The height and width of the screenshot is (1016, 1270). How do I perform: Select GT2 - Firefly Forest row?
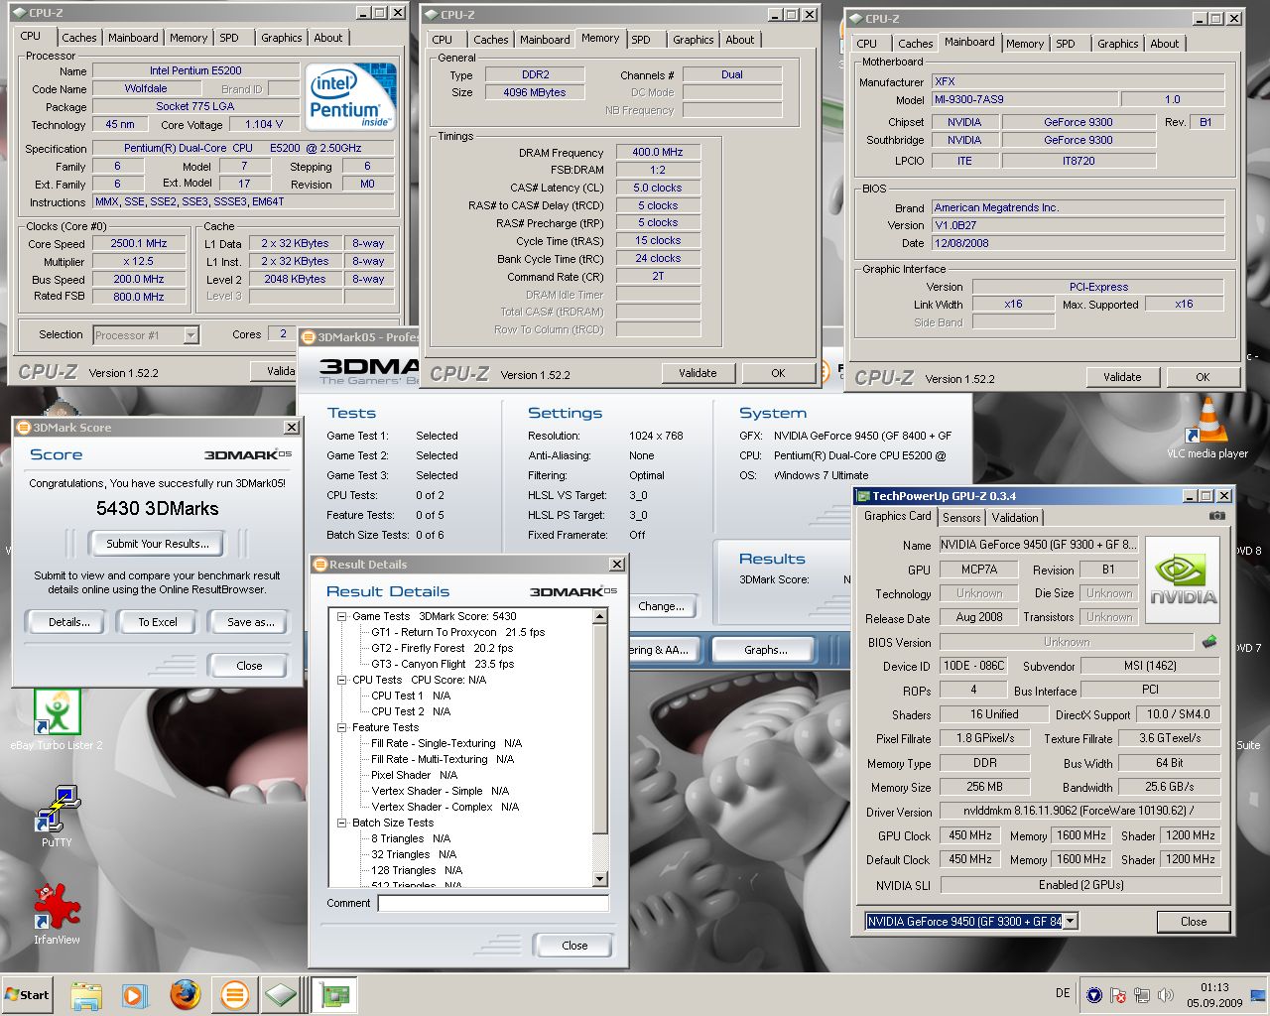[442, 648]
